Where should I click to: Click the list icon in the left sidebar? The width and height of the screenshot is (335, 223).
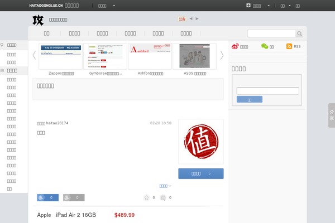(2, 70)
